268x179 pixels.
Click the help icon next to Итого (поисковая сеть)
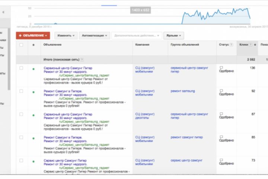[x=82, y=59]
